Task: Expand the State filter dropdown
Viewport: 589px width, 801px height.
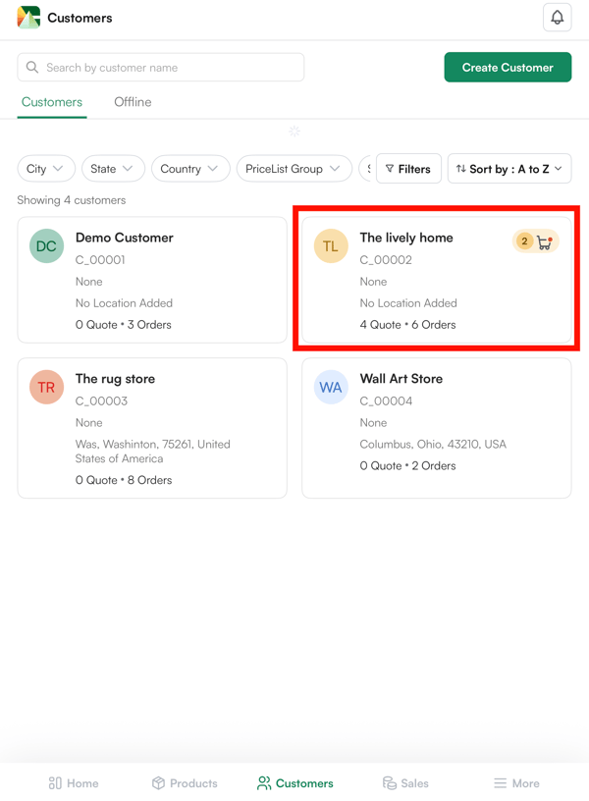Action: click(113, 169)
